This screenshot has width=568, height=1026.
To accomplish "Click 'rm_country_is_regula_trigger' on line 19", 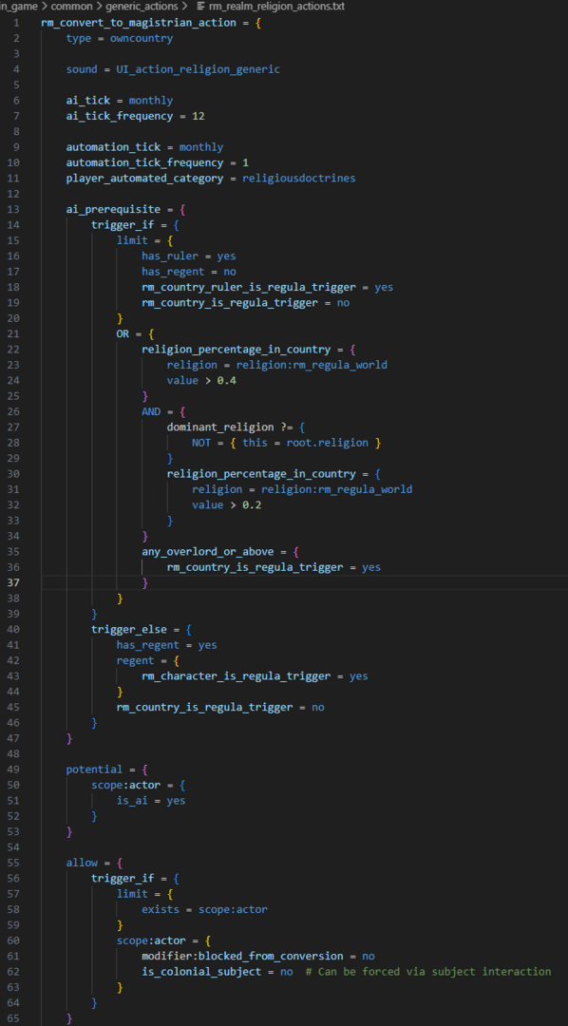I will click(x=230, y=303).
